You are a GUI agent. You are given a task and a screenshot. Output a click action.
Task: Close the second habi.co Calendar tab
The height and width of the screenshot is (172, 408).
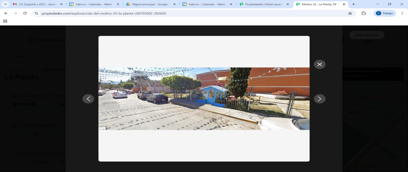tap(231, 4)
